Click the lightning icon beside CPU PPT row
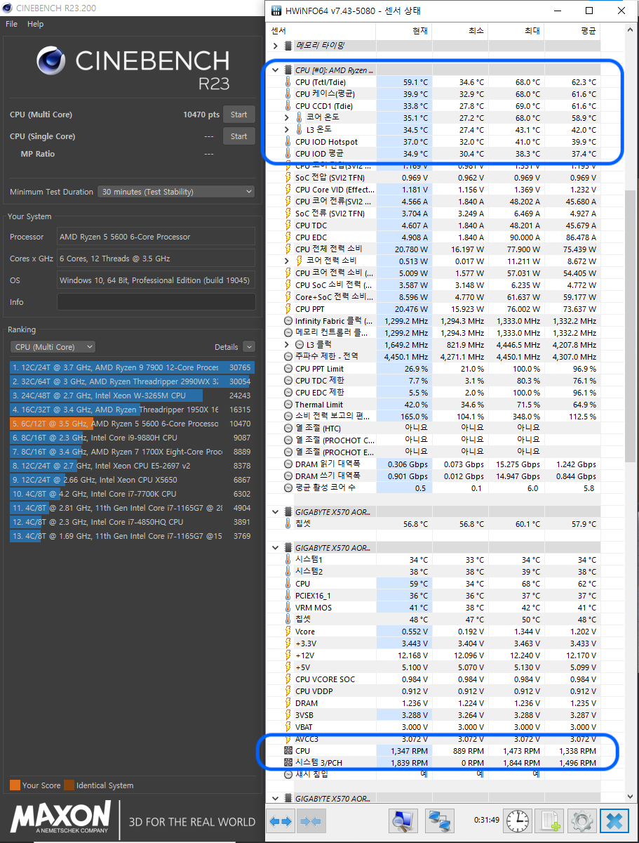This screenshot has width=639, height=843. tap(288, 309)
